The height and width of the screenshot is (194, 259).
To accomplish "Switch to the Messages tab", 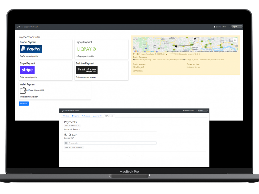I will point(86,116).
